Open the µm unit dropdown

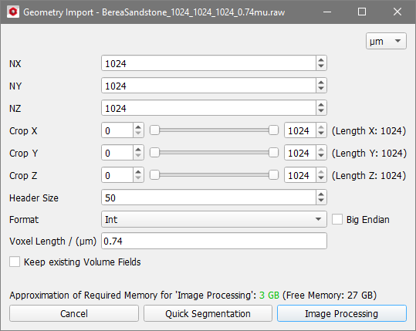coord(386,41)
